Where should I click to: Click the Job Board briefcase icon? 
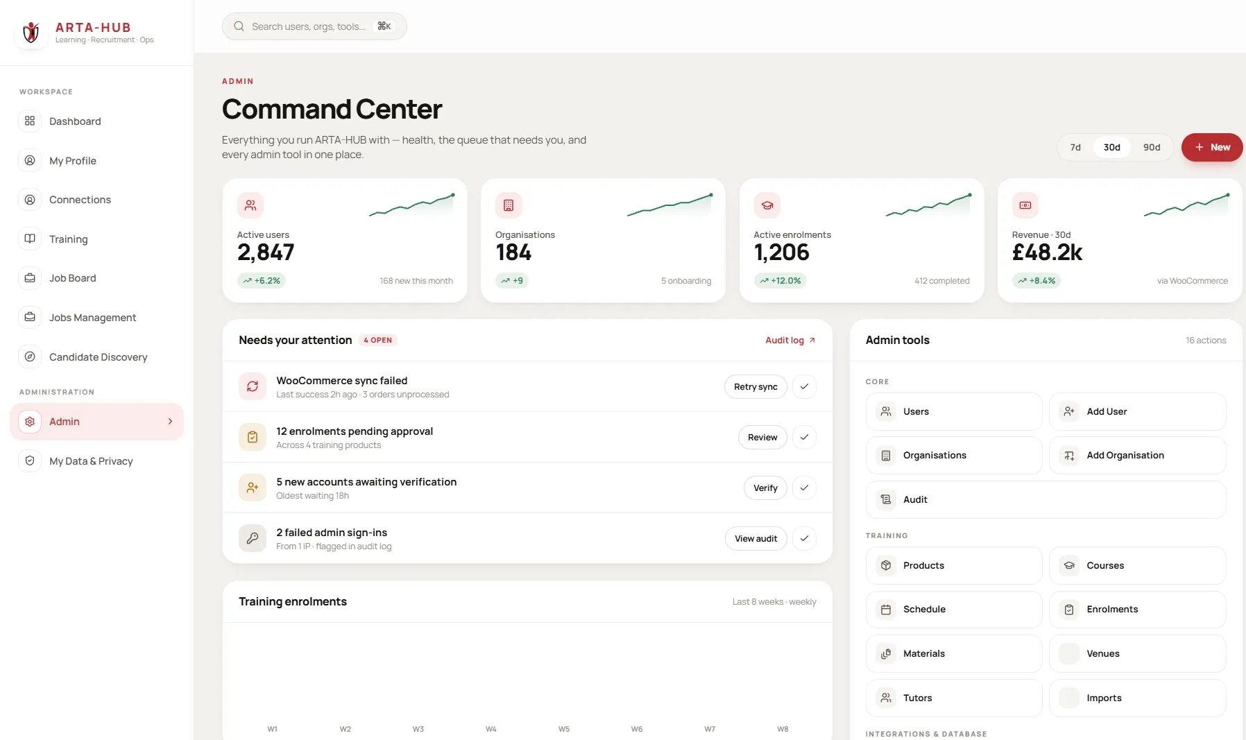(30, 278)
